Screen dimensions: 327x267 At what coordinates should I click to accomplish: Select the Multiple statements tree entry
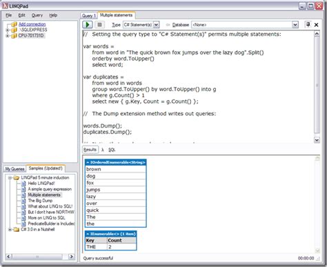point(44,195)
